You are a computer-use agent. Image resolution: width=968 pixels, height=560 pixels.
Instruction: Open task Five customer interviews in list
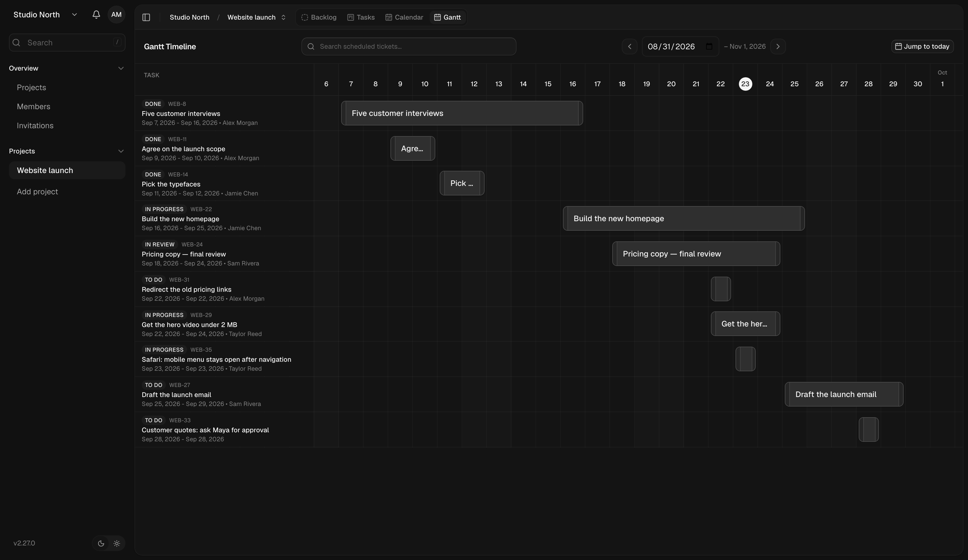(x=181, y=114)
